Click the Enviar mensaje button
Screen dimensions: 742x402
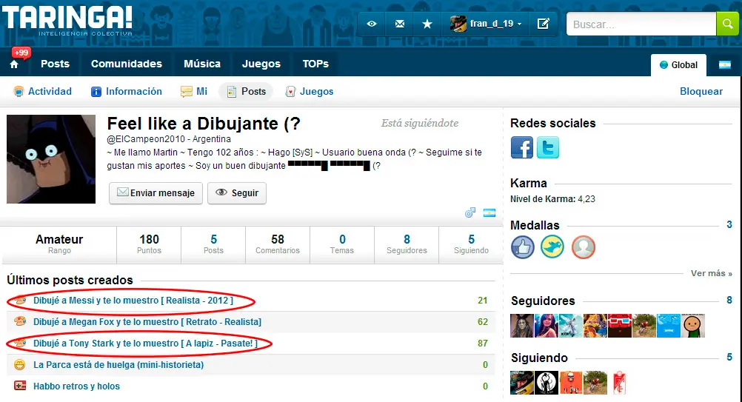coord(156,193)
